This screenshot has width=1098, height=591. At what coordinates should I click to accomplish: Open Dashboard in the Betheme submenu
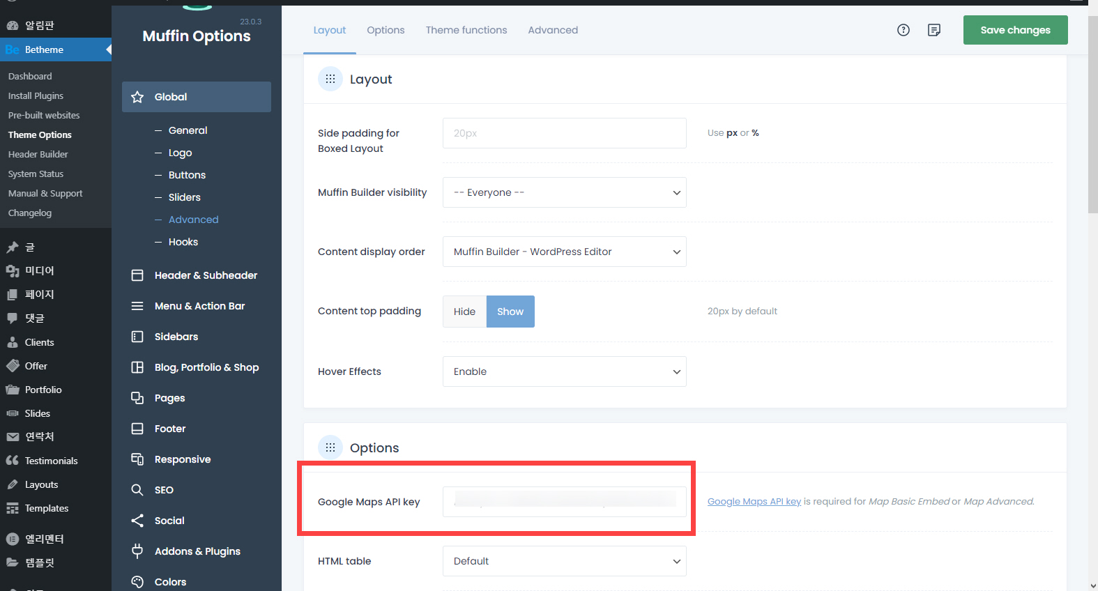click(30, 76)
